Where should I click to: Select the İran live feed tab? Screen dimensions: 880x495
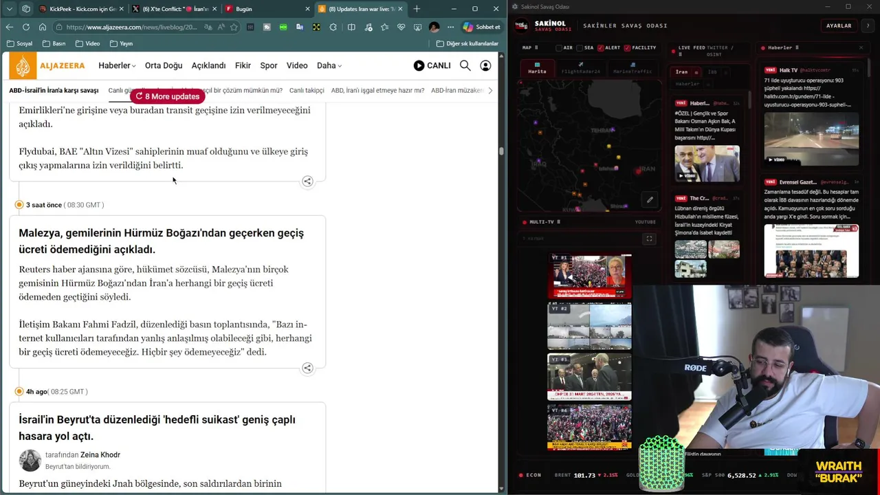pos(685,71)
